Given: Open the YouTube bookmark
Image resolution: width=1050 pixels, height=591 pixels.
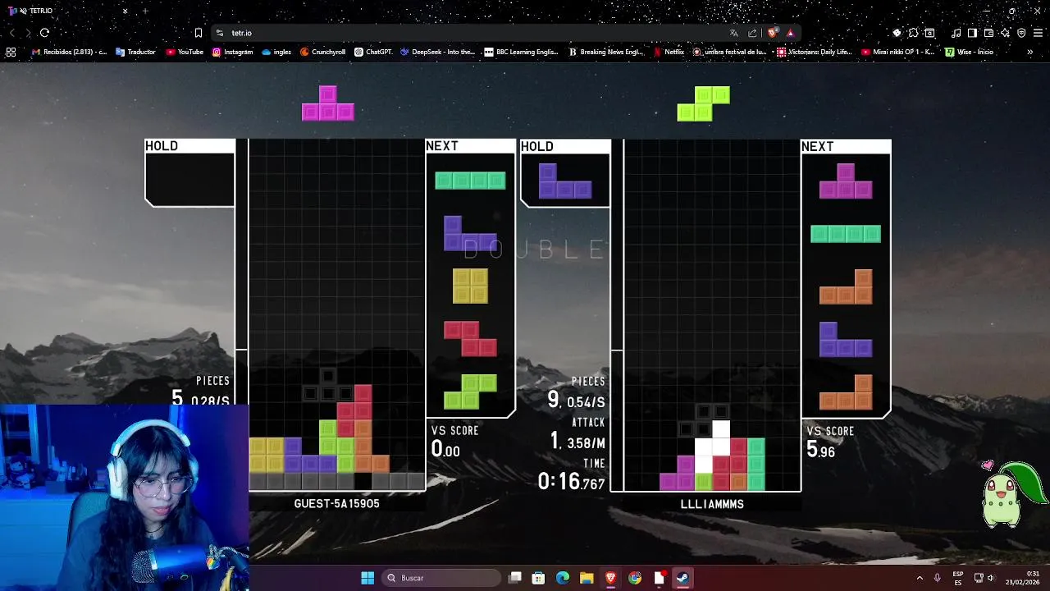Looking at the screenshot, I should pos(185,52).
